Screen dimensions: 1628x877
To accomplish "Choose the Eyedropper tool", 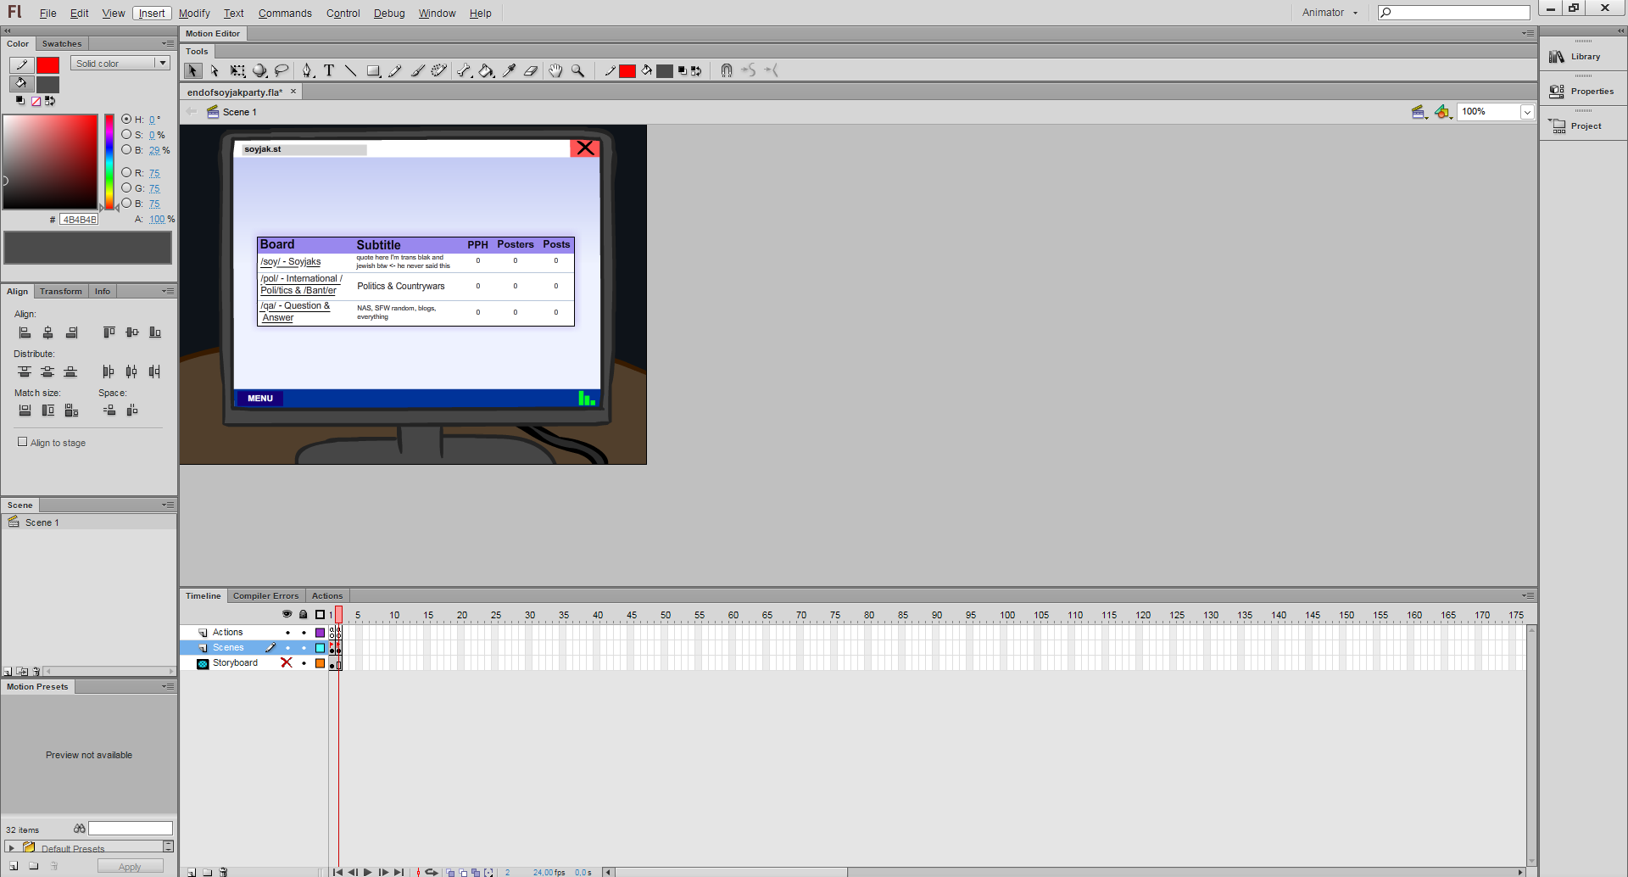I will click(x=510, y=71).
